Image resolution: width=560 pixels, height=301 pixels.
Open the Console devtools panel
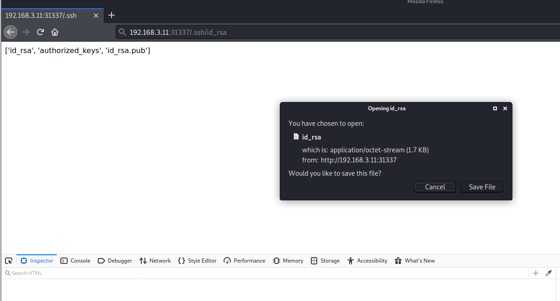75,260
